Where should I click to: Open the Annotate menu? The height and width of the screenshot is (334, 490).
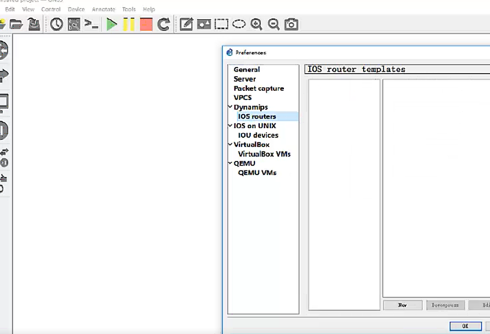click(x=104, y=10)
